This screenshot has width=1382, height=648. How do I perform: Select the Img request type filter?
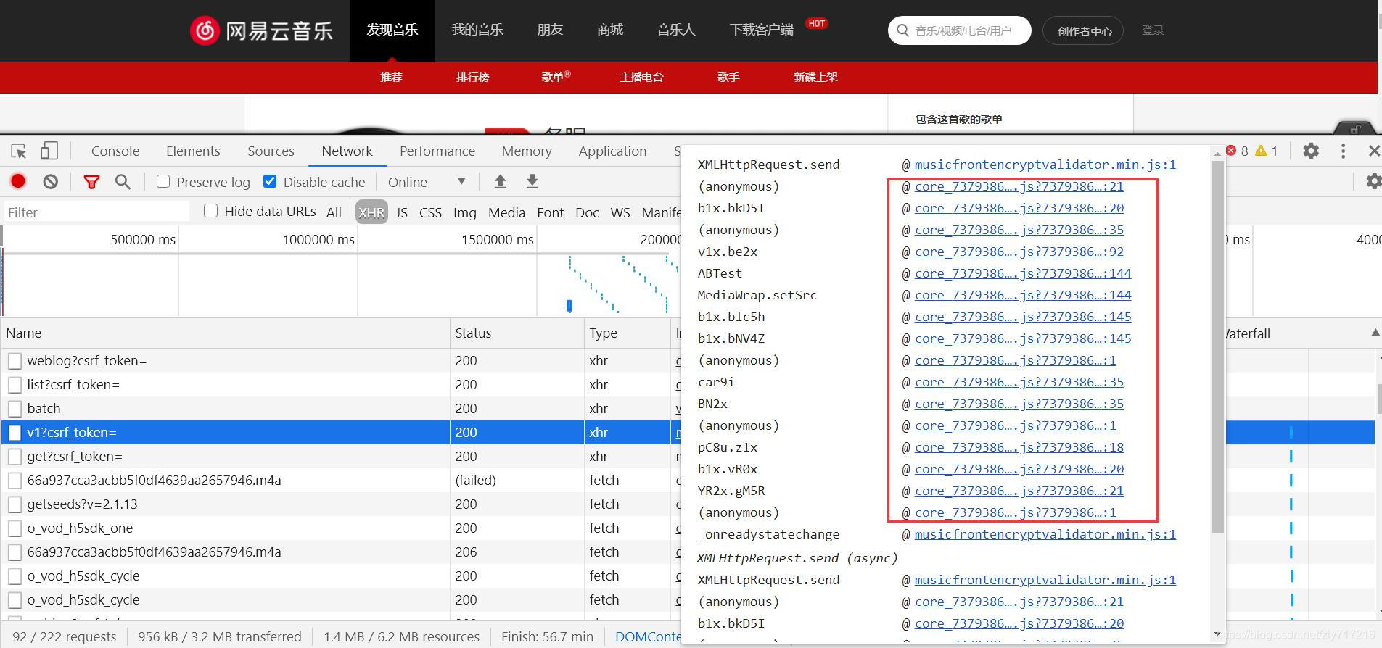[x=465, y=212]
